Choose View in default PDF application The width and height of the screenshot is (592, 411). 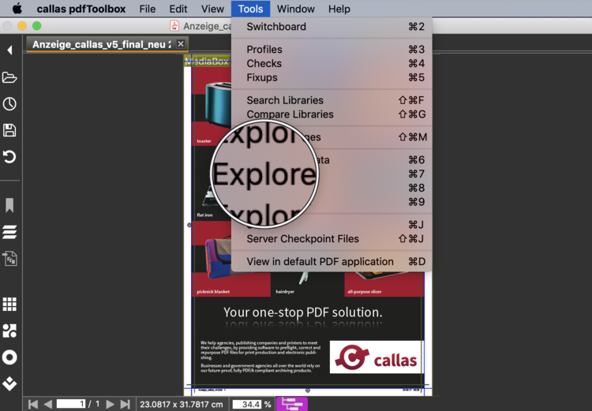[x=332, y=262]
